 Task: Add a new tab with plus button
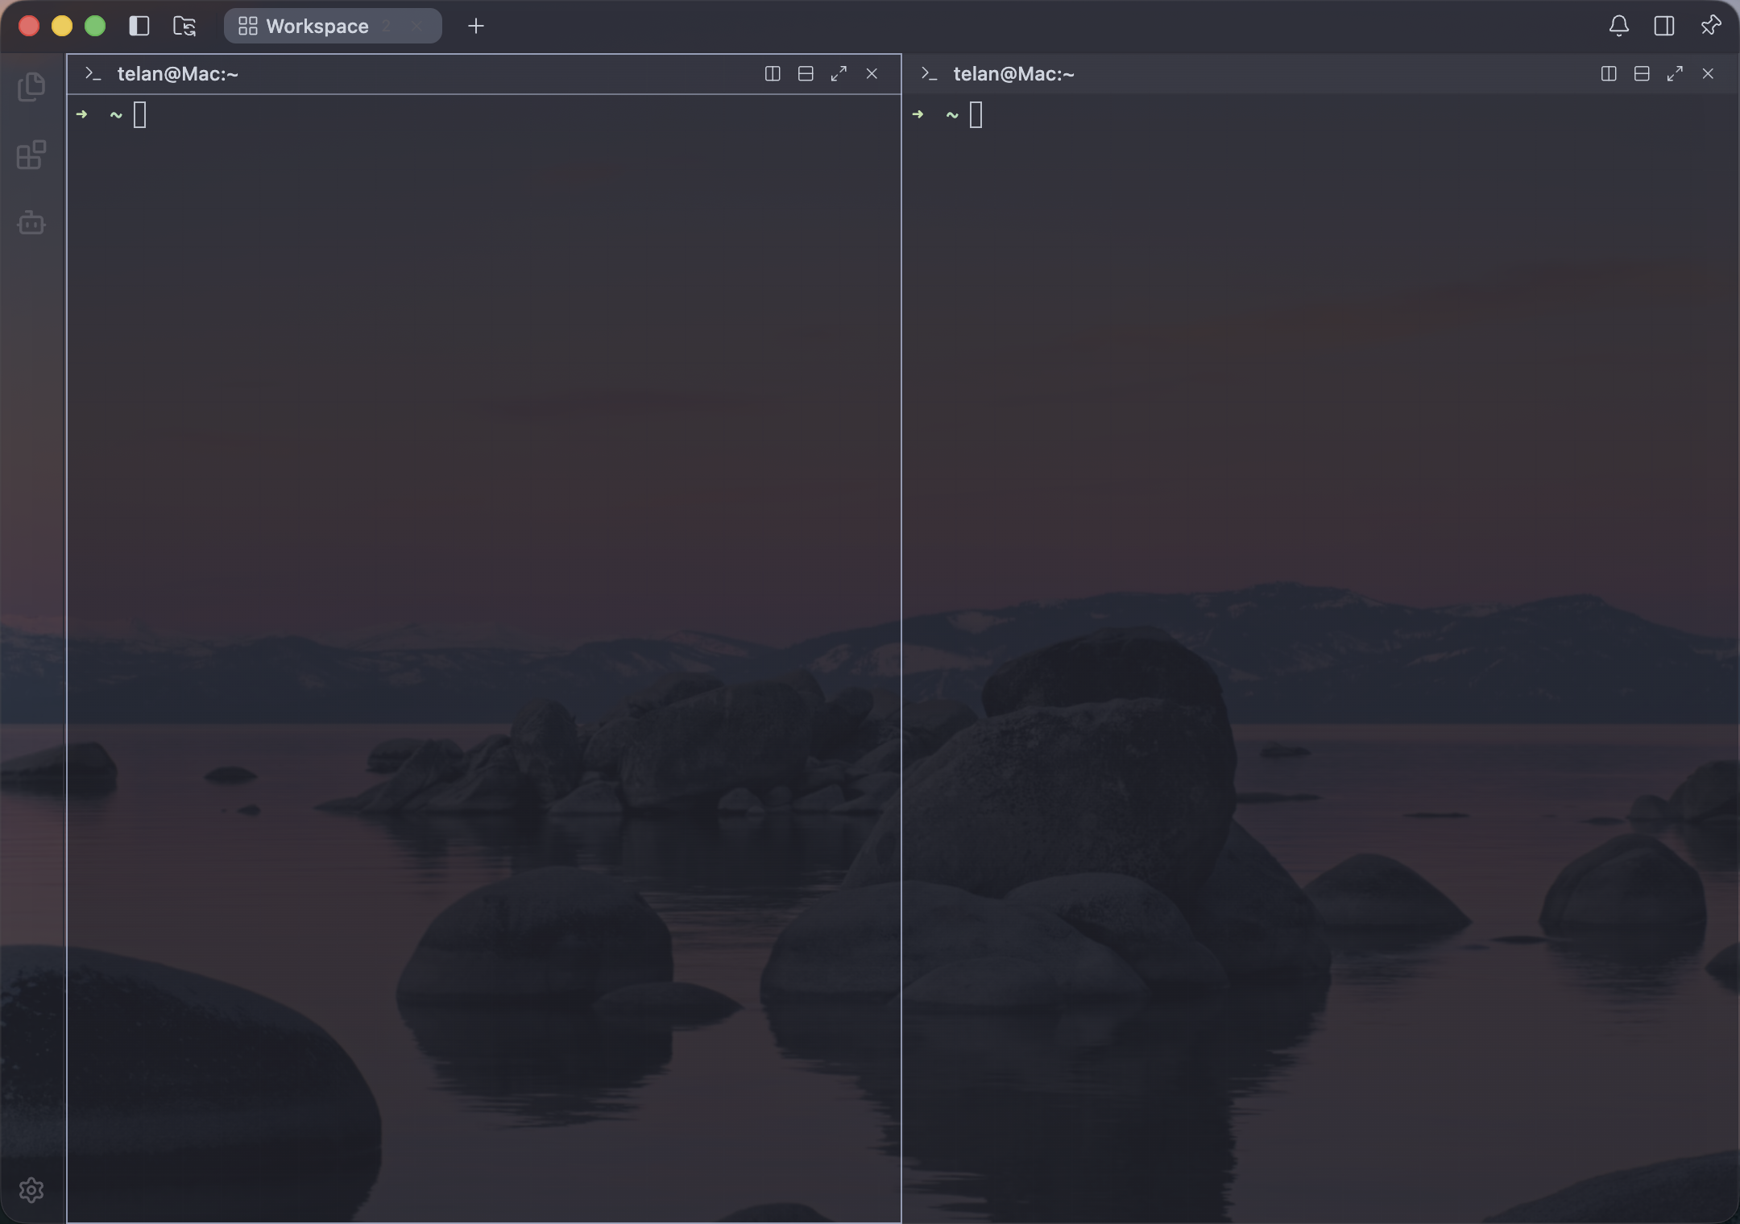(x=476, y=26)
